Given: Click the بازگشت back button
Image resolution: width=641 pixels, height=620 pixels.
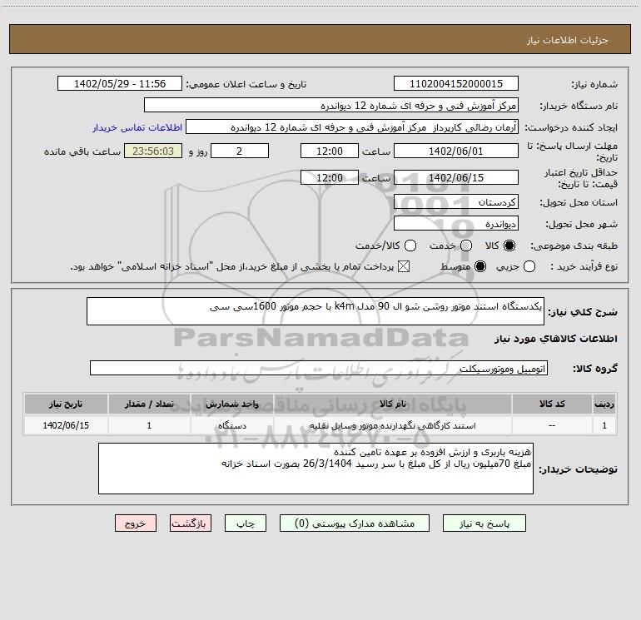Looking at the screenshot, I should (x=191, y=523).
